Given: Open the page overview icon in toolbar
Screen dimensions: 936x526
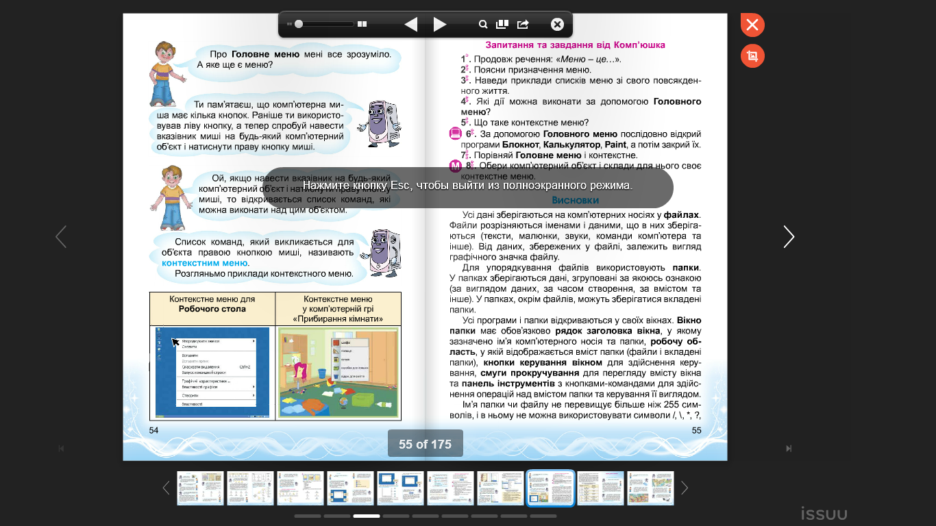Looking at the screenshot, I should click(x=502, y=25).
